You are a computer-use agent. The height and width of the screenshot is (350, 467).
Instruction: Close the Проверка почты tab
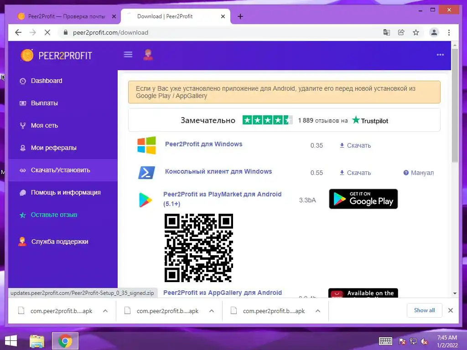pyautogui.click(x=114, y=17)
